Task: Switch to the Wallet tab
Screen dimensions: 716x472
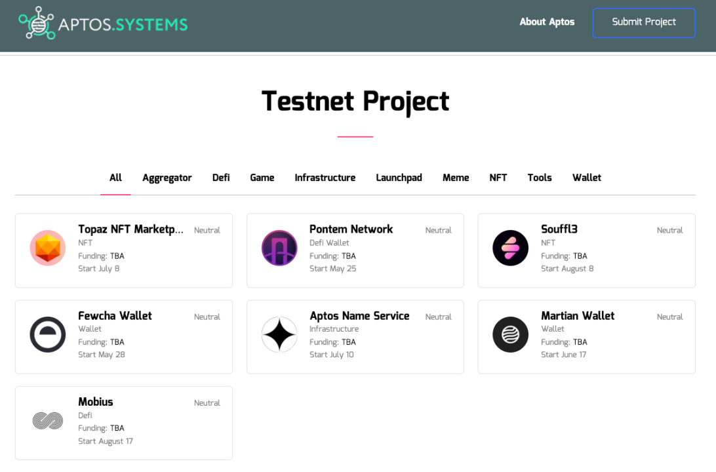Action: click(x=587, y=178)
